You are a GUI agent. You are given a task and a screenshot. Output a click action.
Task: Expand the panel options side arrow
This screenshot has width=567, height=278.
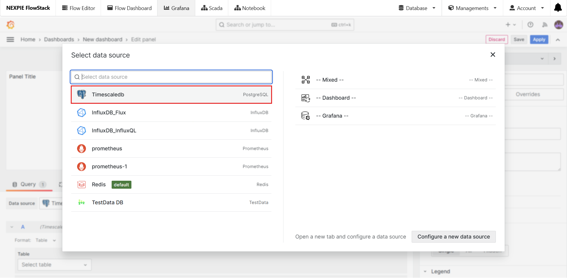555,59
